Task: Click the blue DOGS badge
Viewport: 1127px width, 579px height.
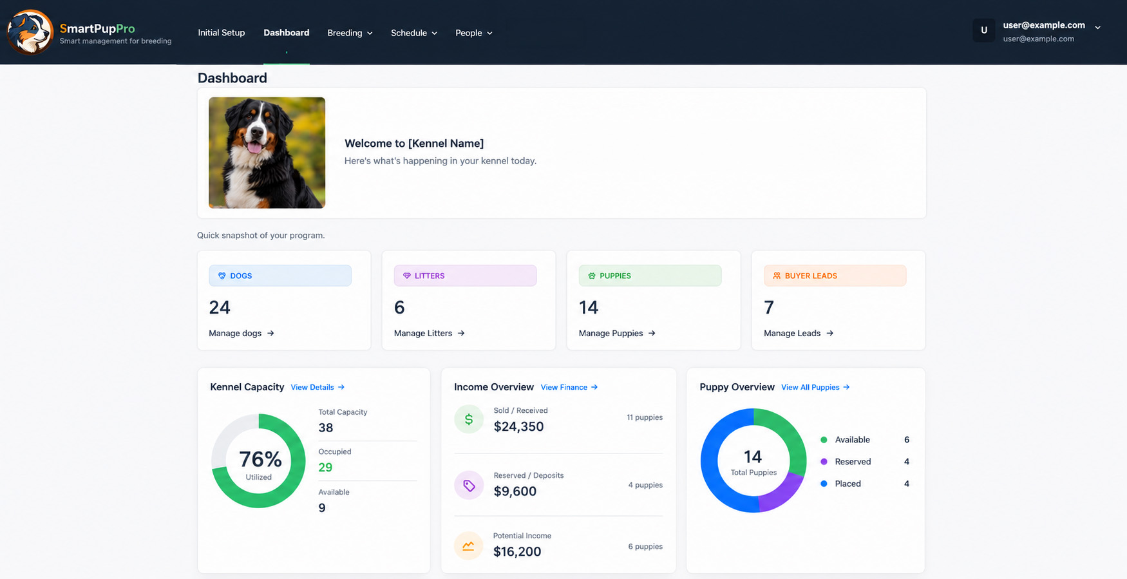Action: coord(280,276)
